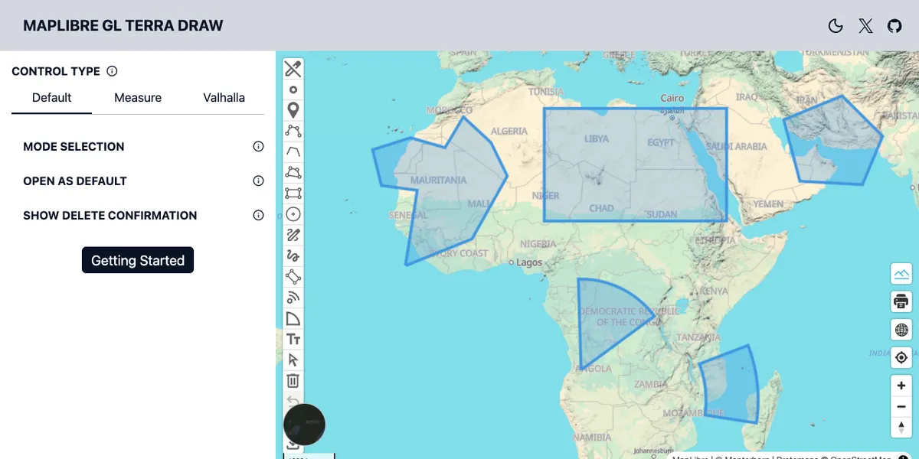Select the circle drawing tool

[x=293, y=214]
